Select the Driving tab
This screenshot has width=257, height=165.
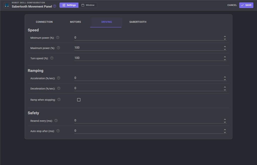pyautogui.click(x=106, y=22)
